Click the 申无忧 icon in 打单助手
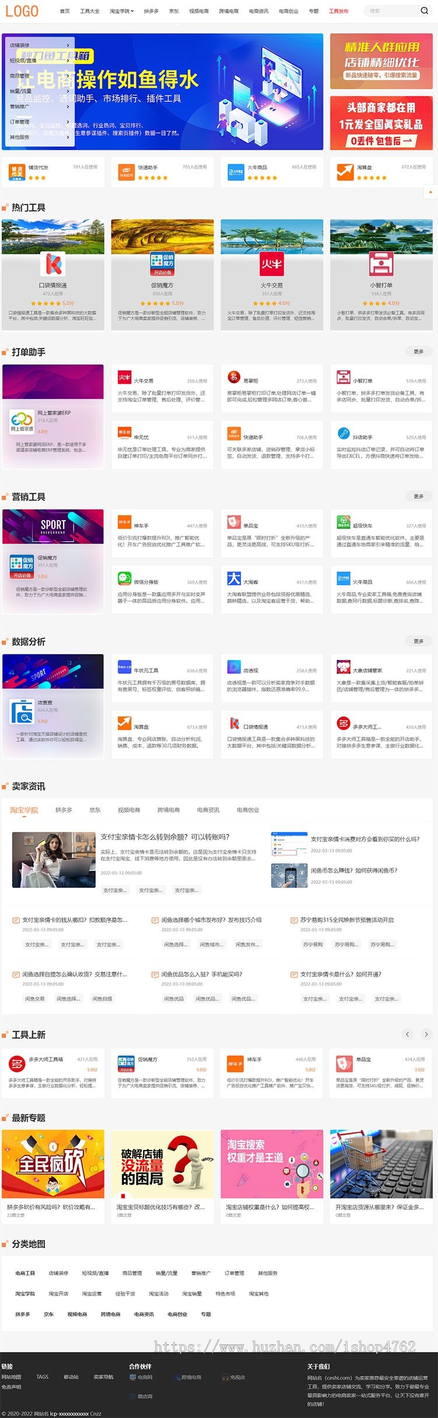This screenshot has height=1418, width=438. (124, 433)
